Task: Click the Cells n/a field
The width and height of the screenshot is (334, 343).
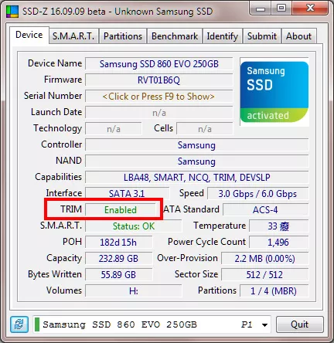Action: (x=205, y=129)
